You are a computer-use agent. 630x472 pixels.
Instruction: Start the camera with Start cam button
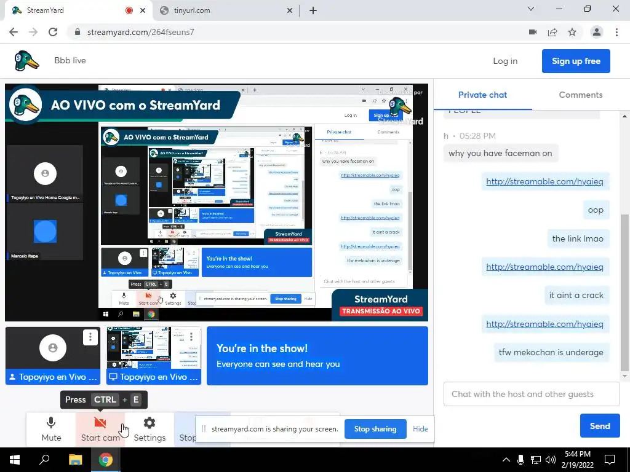click(100, 429)
